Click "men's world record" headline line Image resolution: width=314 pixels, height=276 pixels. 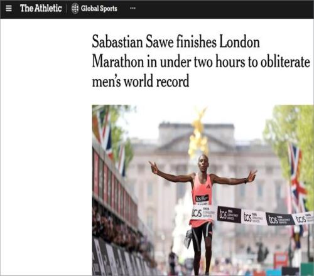click(141, 82)
